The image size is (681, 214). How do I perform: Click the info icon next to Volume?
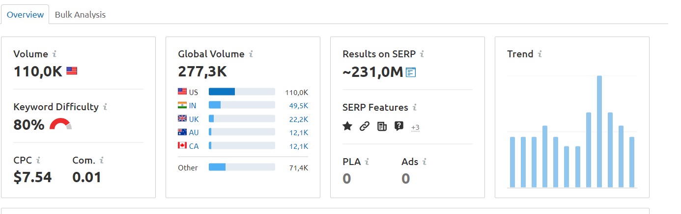55,54
